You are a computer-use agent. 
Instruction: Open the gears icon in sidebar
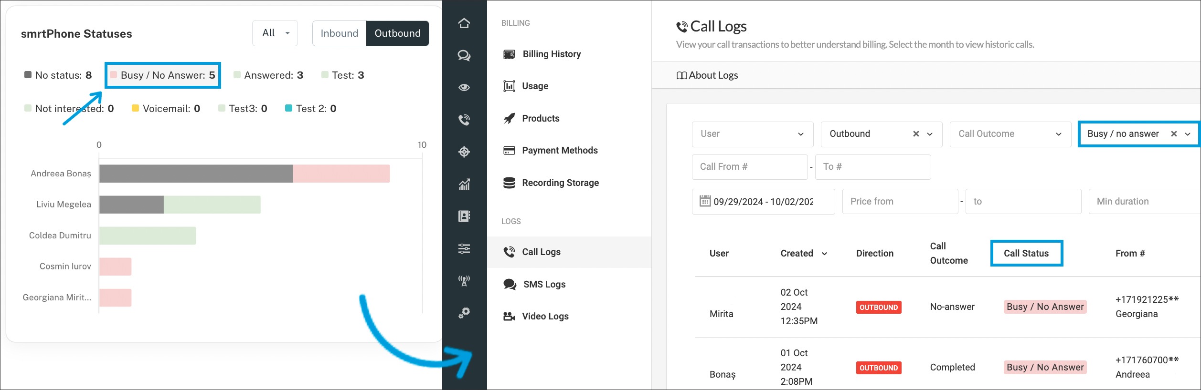click(x=464, y=313)
